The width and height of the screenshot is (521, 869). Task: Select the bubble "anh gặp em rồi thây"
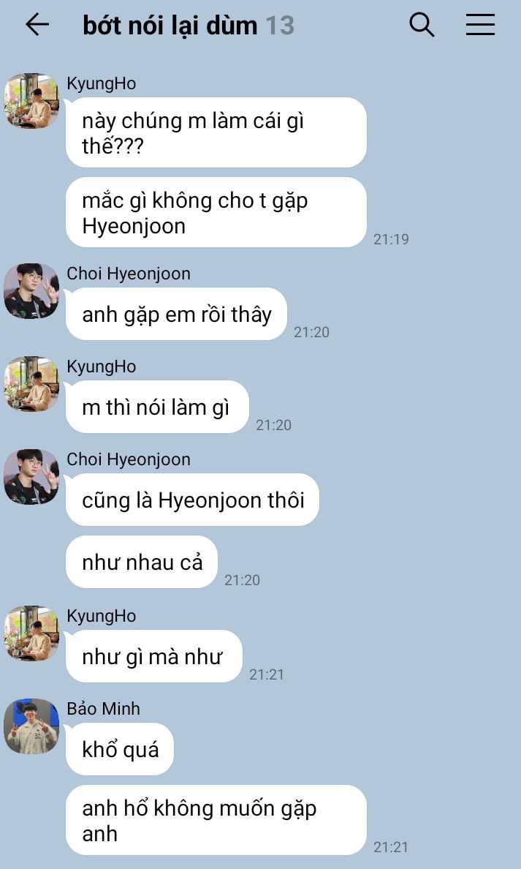click(176, 314)
